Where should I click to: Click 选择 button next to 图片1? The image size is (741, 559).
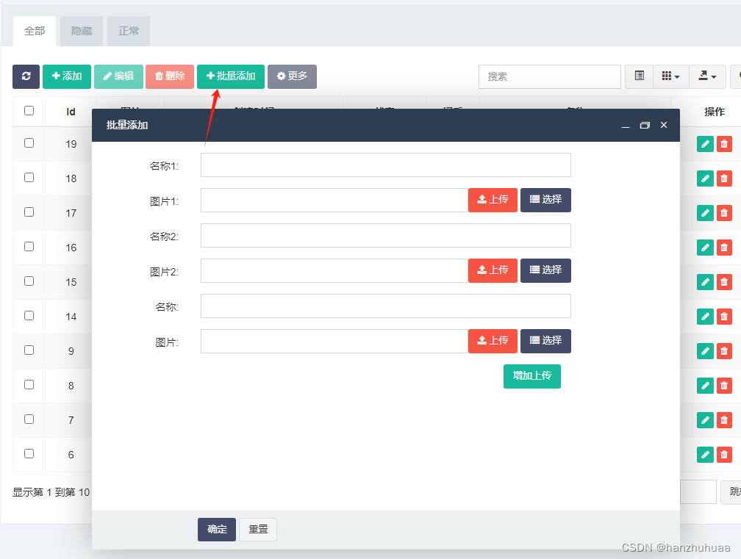pyautogui.click(x=545, y=201)
